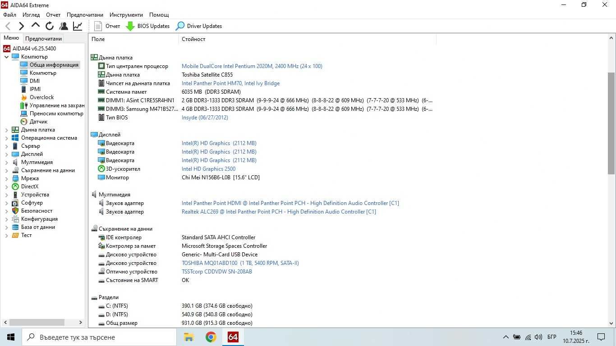Click the Refresh toolbar icon
This screenshot has width=616, height=346.
(50, 26)
